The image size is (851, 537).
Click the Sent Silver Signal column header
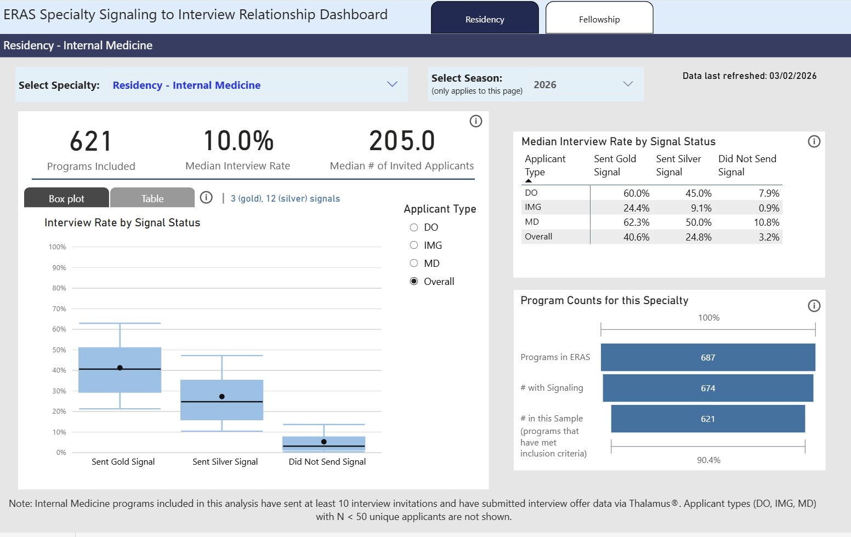678,165
